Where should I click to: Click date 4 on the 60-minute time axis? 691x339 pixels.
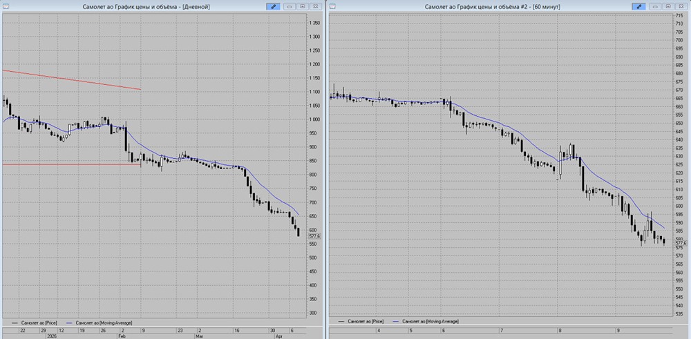tap(379, 330)
